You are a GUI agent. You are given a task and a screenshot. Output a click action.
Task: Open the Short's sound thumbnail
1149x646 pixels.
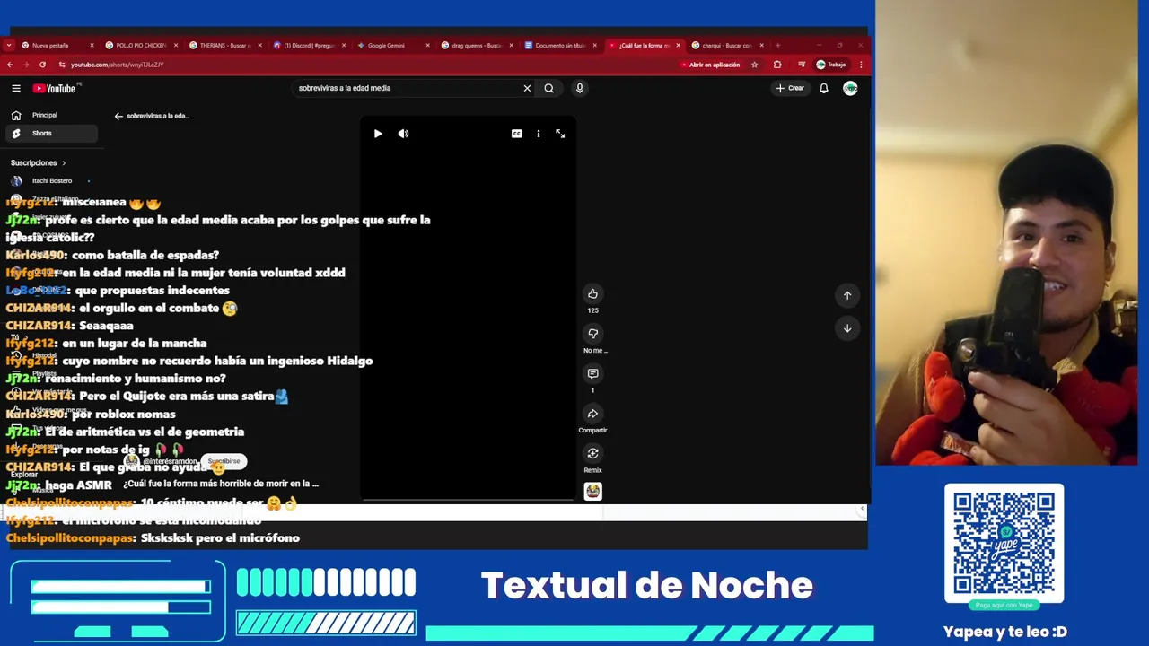592,491
